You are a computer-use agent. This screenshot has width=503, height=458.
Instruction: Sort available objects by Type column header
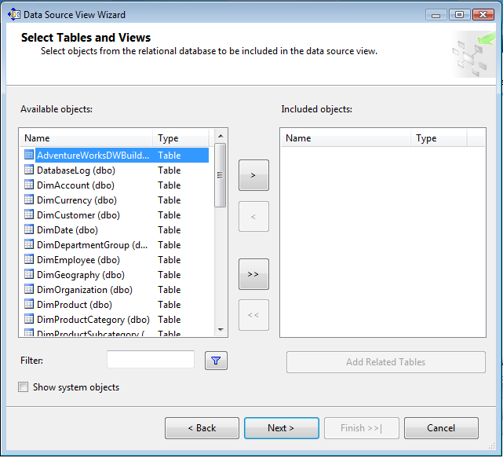pos(181,138)
